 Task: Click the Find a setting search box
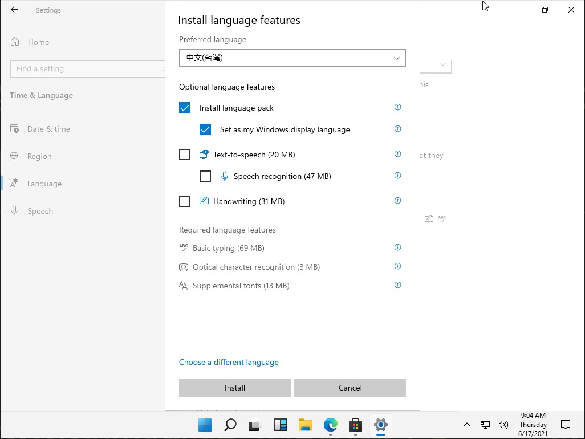click(x=86, y=68)
